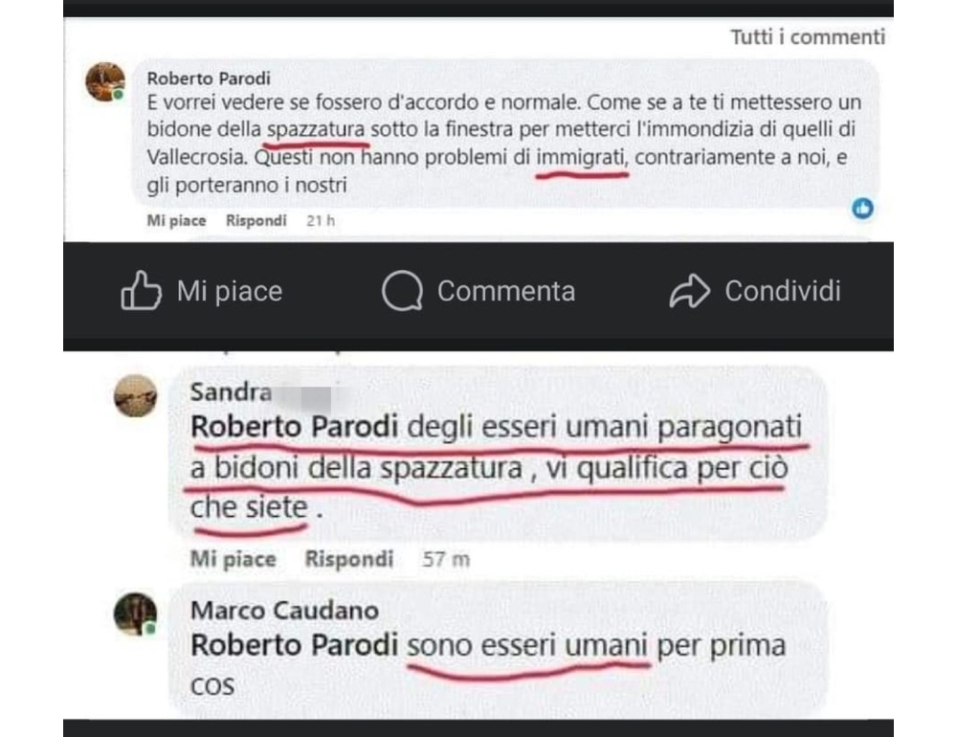Open Sandra's commenter name link

(232, 392)
